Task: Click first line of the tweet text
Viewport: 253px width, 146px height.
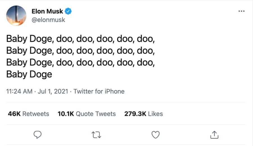Action: (x=80, y=39)
